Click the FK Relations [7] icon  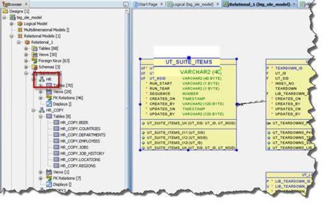[x=49, y=178]
